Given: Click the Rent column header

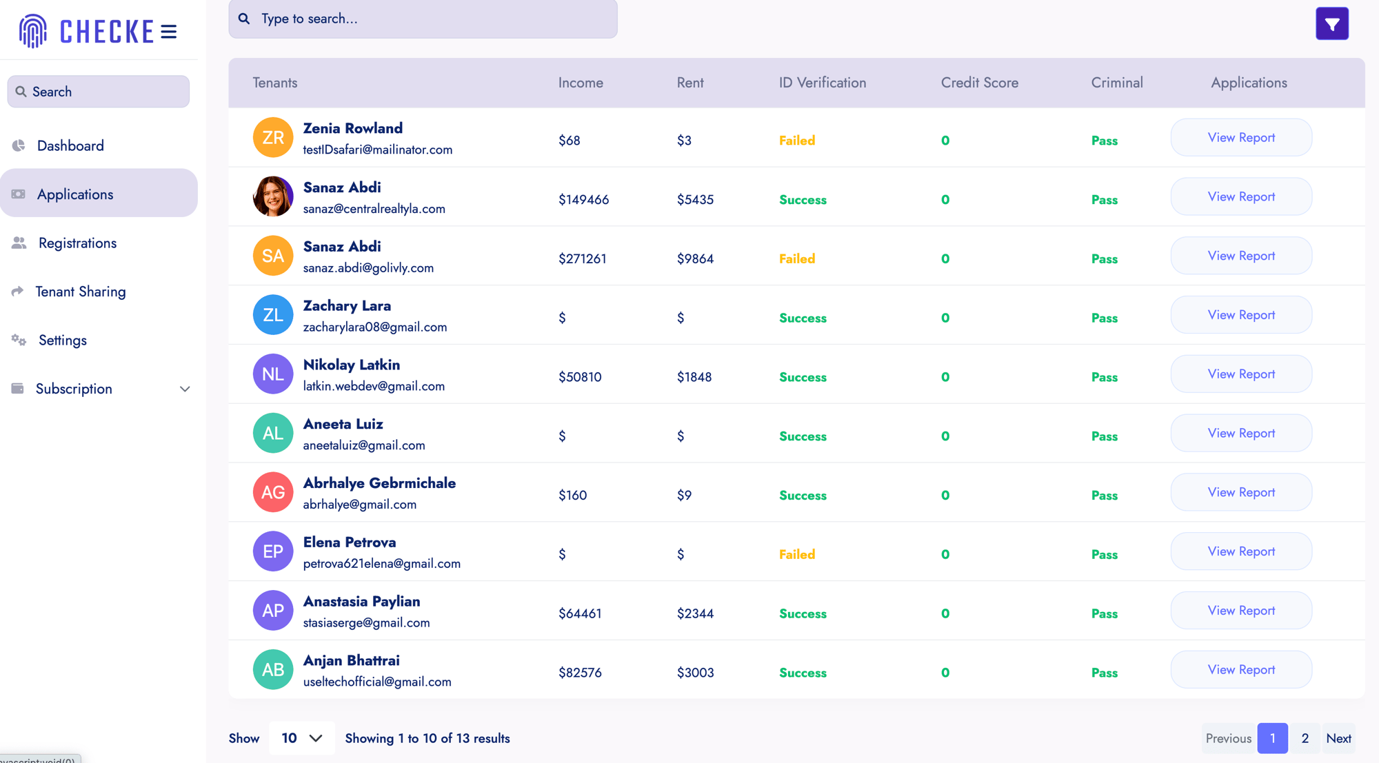Looking at the screenshot, I should coord(690,83).
